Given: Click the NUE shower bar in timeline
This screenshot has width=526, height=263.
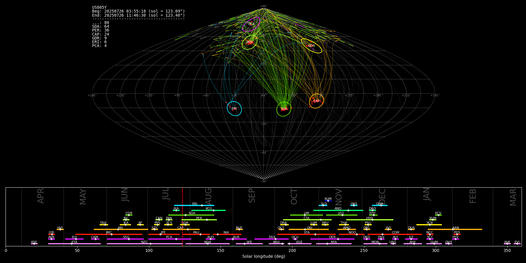Looking at the screenshot, I should point(239,229).
